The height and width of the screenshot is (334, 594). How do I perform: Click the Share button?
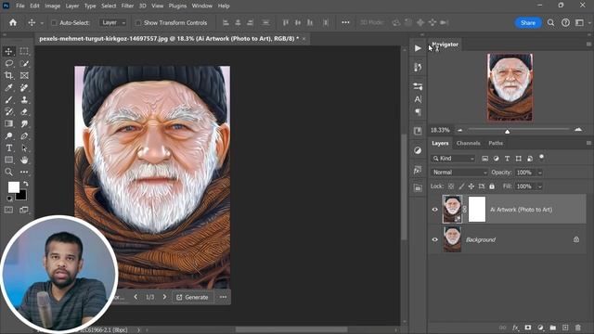528,22
